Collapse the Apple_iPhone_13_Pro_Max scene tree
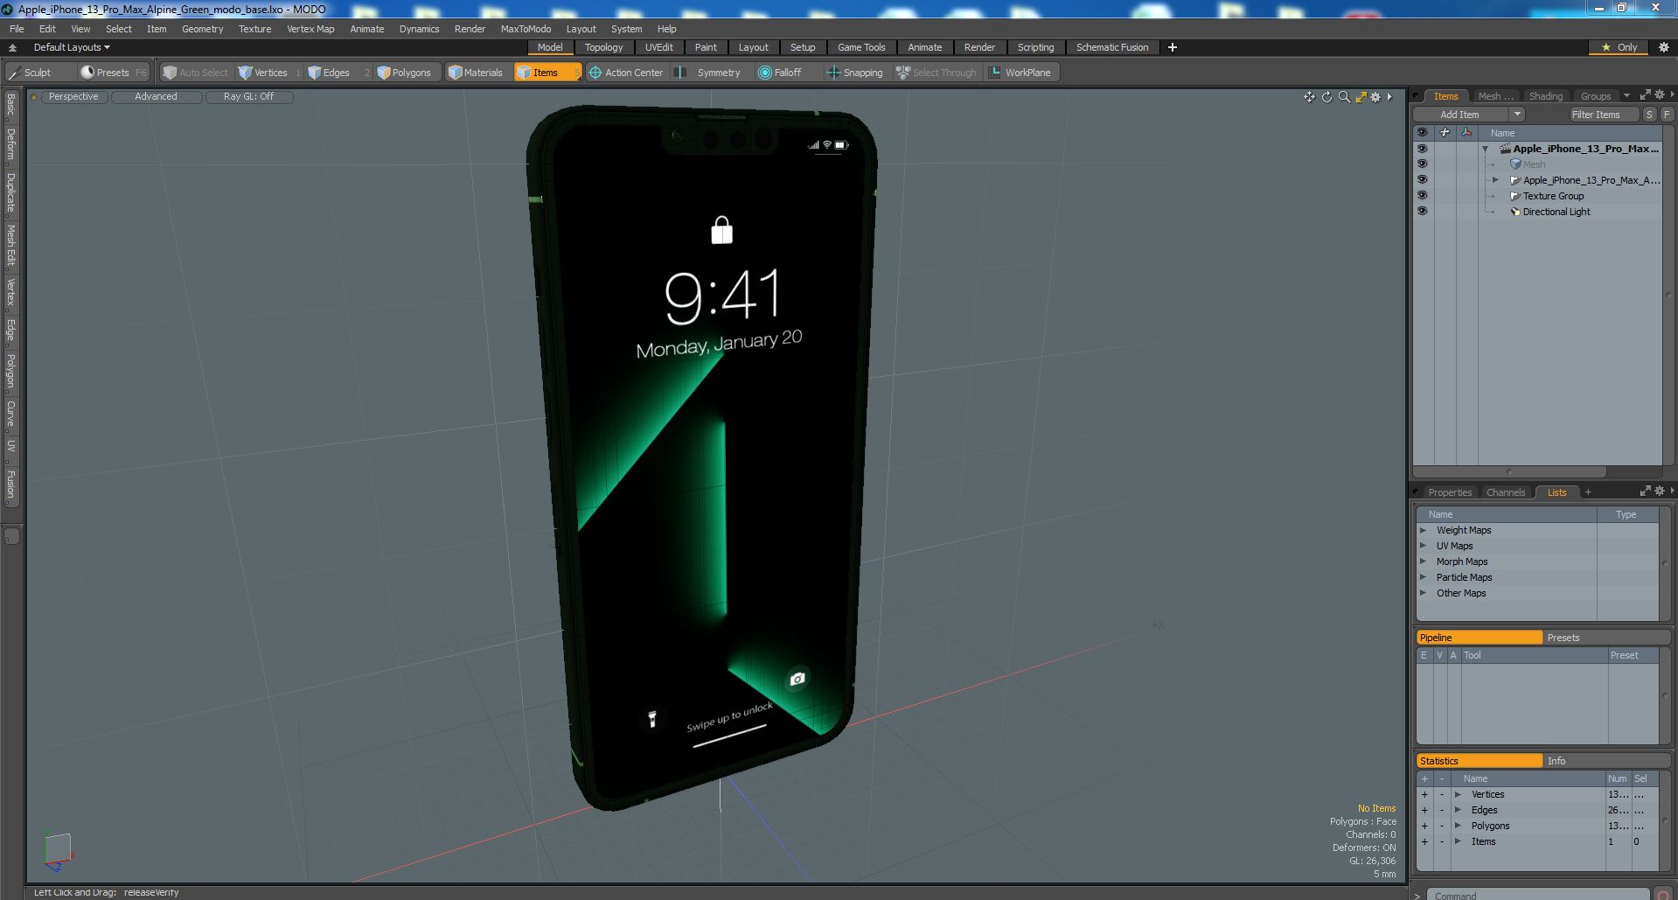The height and width of the screenshot is (900, 1678). (1486, 149)
